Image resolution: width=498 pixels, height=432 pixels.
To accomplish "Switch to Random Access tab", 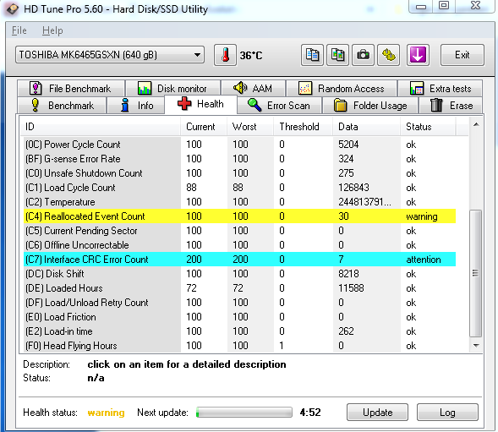I will click(x=342, y=88).
